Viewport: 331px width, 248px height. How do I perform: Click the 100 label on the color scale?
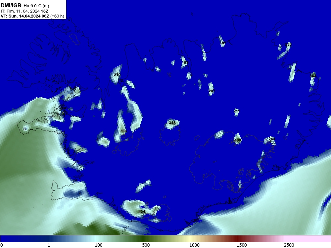[99, 245]
